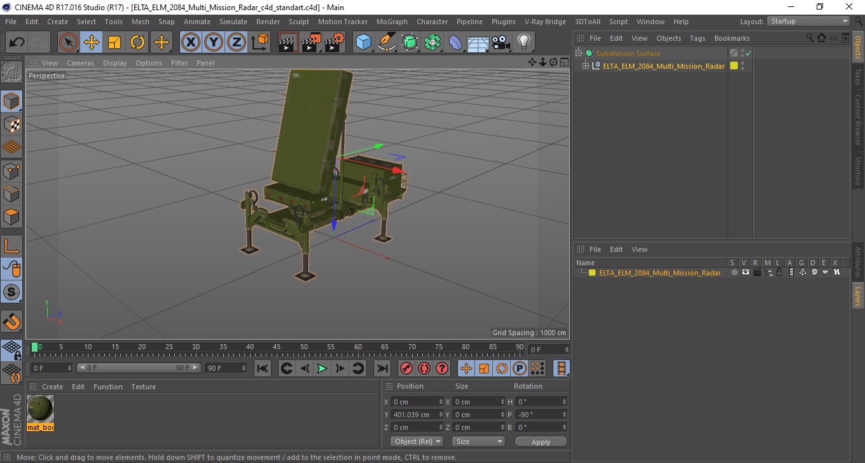
Task: Open the Content Browser side tab
Action: [858, 120]
